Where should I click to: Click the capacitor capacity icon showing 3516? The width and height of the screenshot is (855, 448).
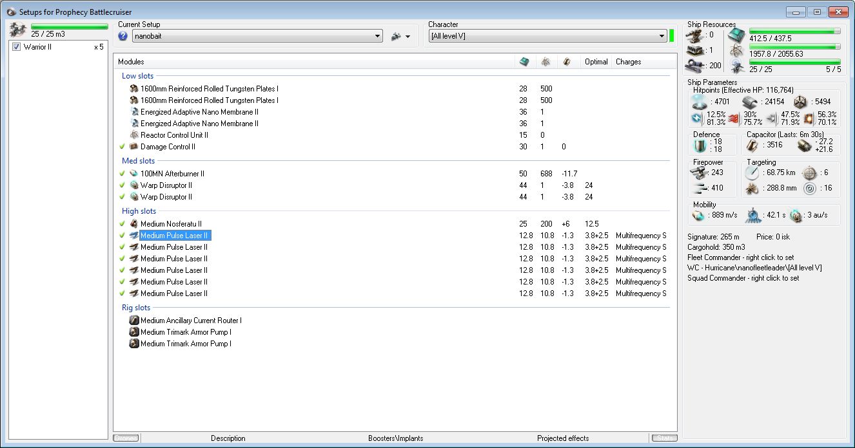point(754,145)
